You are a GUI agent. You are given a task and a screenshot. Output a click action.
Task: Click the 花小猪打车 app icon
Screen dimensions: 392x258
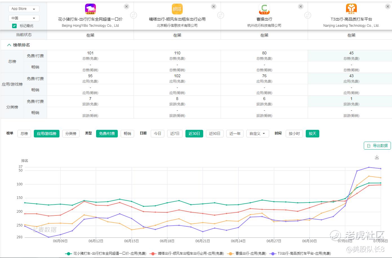pos(90,9)
